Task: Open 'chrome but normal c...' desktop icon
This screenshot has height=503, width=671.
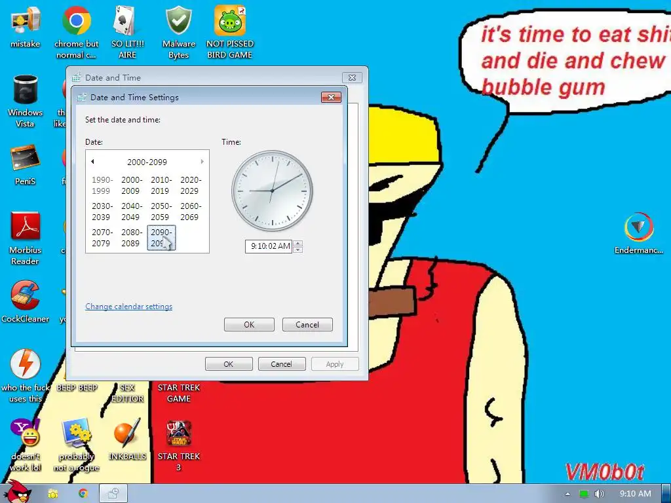Action: click(x=76, y=32)
